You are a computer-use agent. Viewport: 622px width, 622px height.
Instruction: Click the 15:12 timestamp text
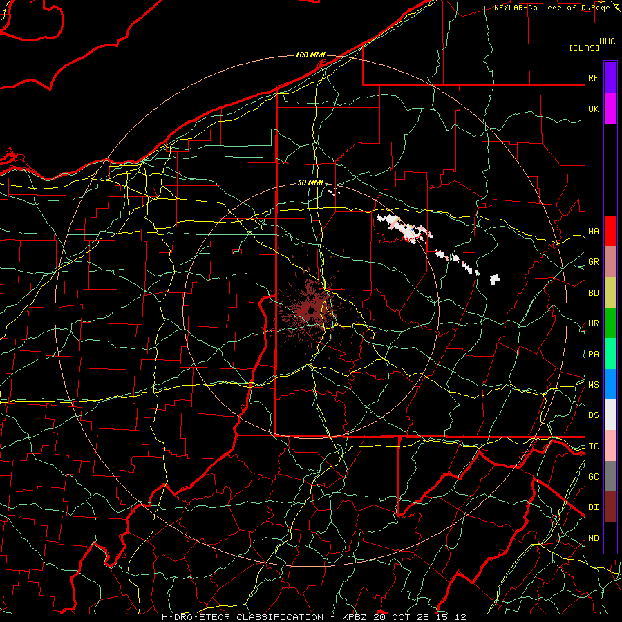451,617
